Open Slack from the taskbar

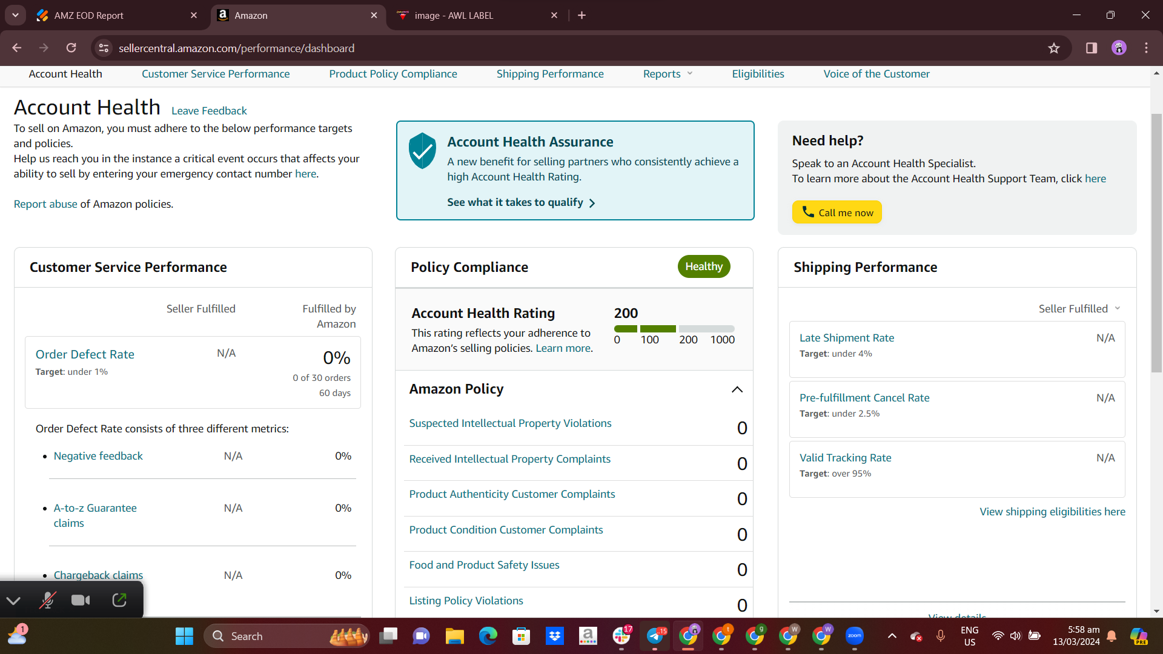(x=621, y=636)
